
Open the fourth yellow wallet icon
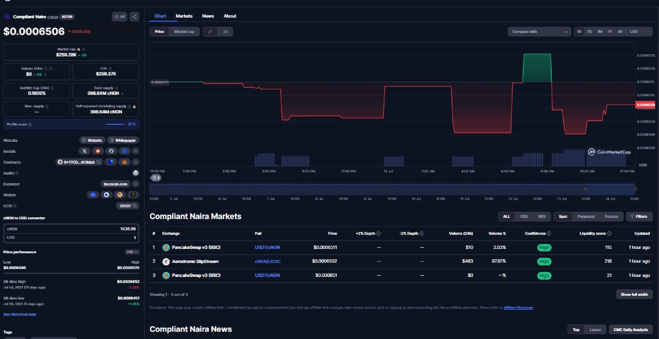134,195
